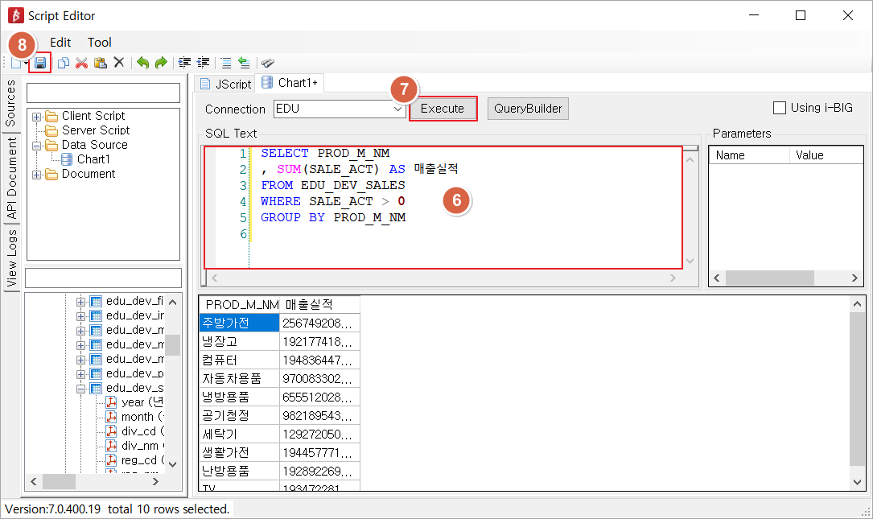Open the API Document side tab
Image resolution: width=873 pixels, height=519 pixels.
(12, 178)
